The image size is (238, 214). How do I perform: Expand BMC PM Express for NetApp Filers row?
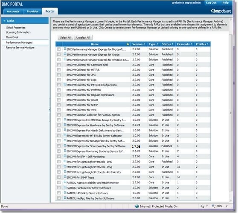(65, 140)
